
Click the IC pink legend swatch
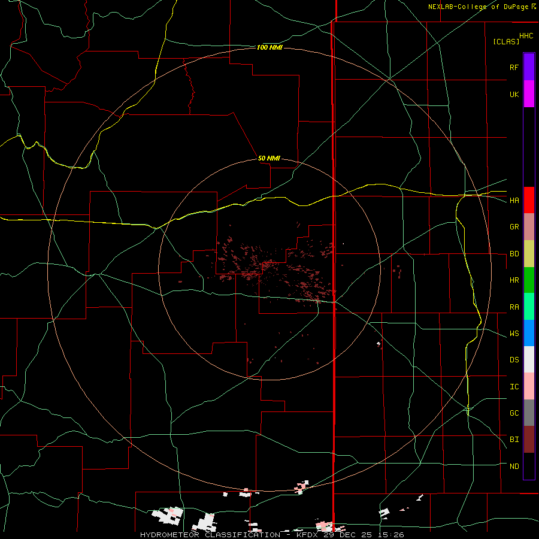point(529,386)
